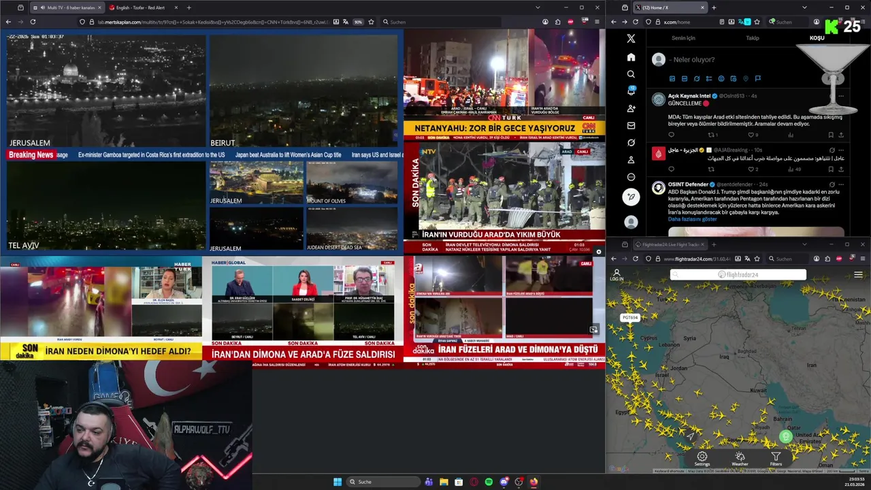Share the Açık Kaynak Intel post
The width and height of the screenshot is (871, 490).
coord(841,135)
